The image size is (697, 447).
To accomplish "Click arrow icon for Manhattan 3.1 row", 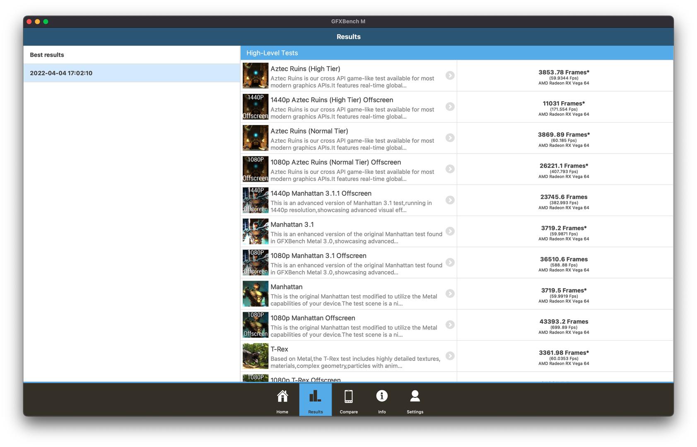I will (x=450, y=231).
